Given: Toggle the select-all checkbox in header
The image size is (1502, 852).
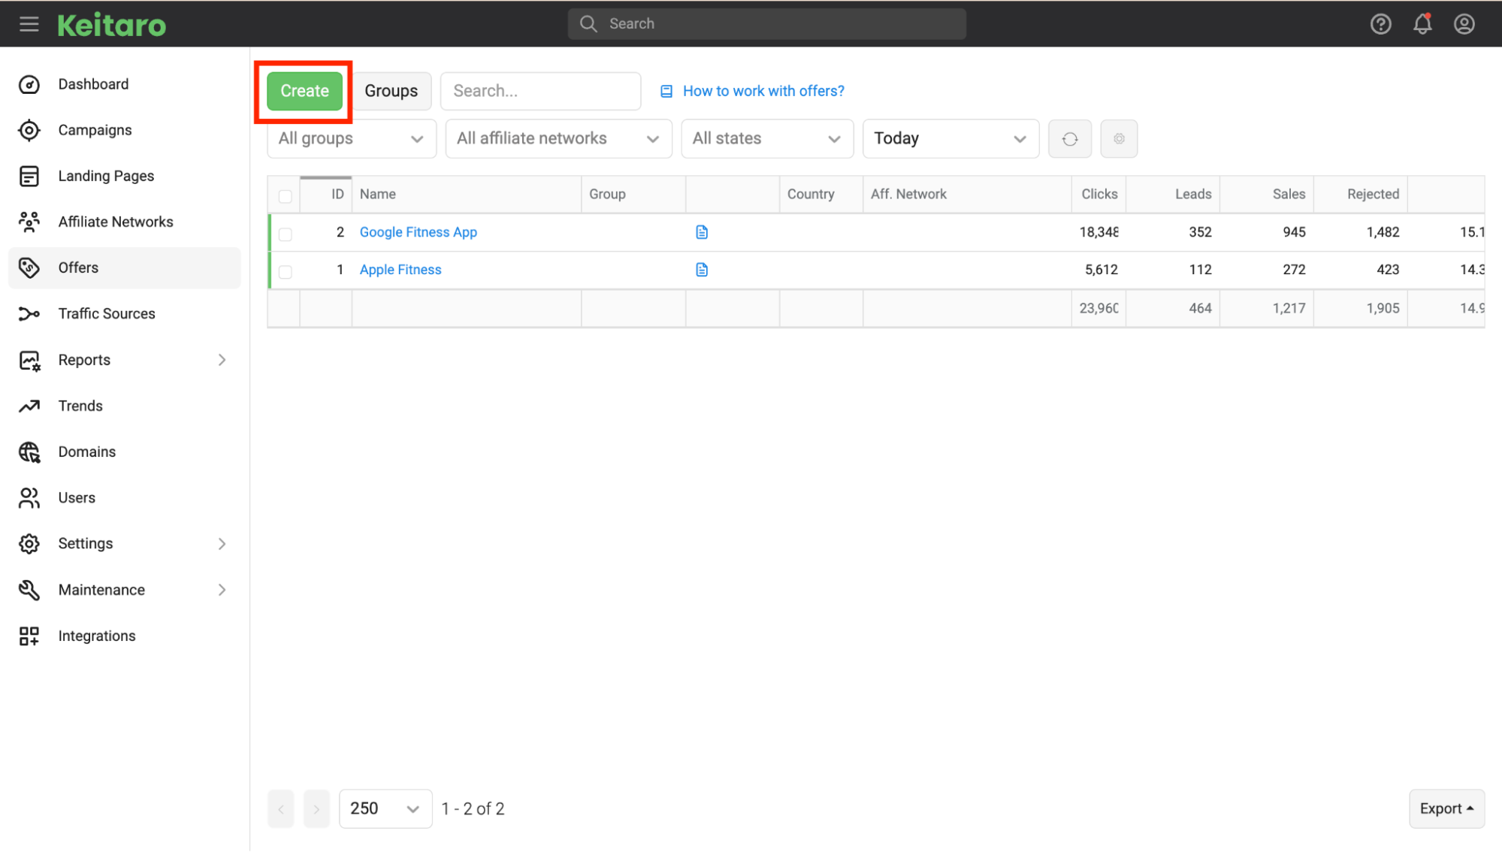Looking at the screenshot, I should tap(286, 196).
